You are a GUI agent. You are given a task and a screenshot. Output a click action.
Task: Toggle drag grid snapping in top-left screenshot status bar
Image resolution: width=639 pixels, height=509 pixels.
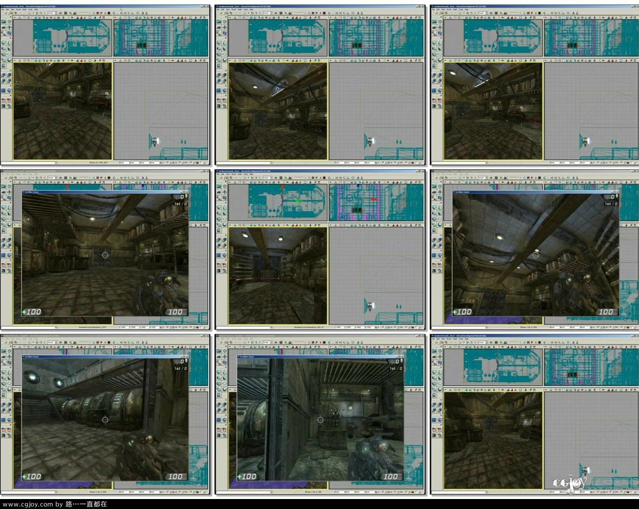[x=167, y=163]
